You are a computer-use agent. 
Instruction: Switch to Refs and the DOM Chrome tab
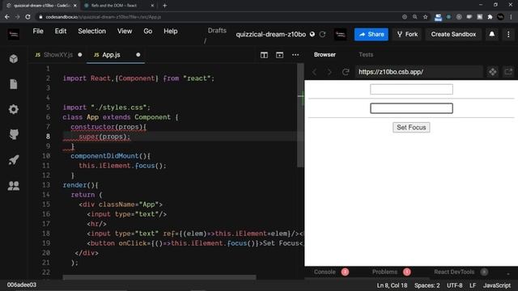click(118, 6)
